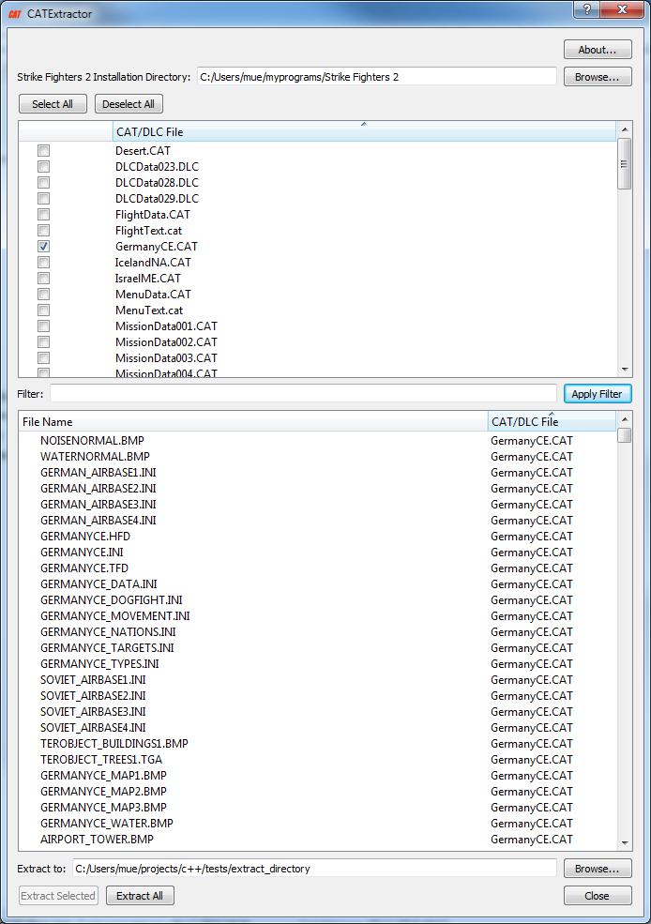Open the About dialog

click(x=597, y=50)
